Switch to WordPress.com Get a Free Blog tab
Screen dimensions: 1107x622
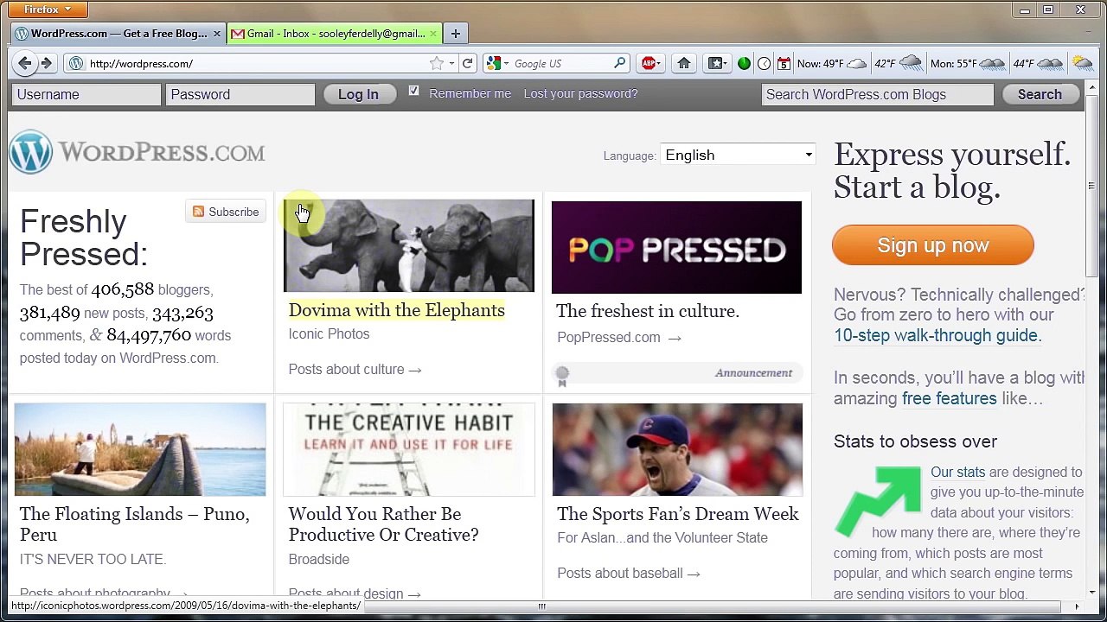(118, 34)
